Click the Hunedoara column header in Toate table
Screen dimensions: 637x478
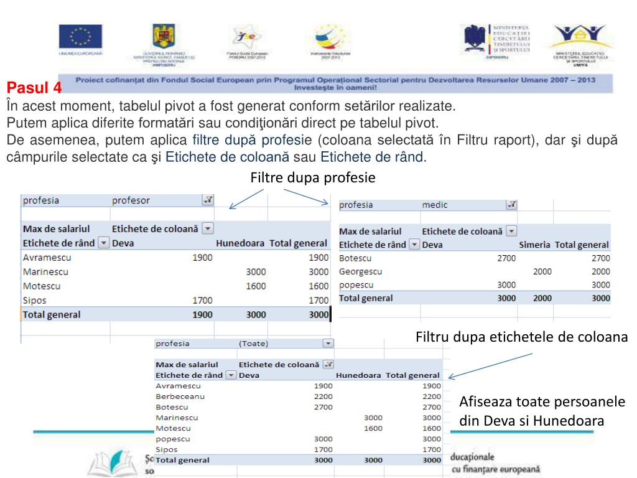[x=358, y=375]
